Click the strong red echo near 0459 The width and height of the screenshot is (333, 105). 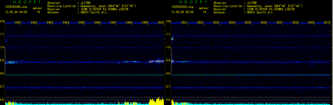click(156, 61)
